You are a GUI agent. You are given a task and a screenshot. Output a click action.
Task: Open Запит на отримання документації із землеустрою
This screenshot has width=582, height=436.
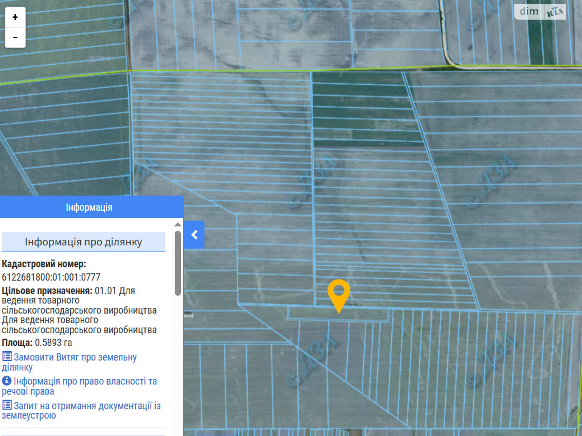point(87,406)
